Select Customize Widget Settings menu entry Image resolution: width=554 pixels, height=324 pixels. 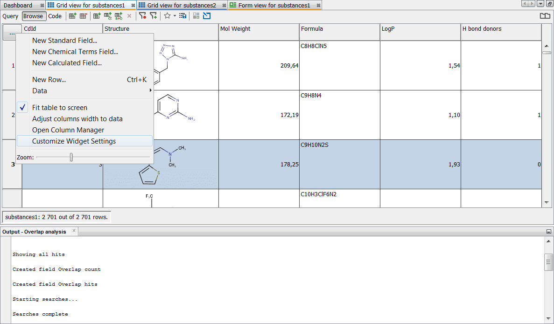(x=74, y=141)
